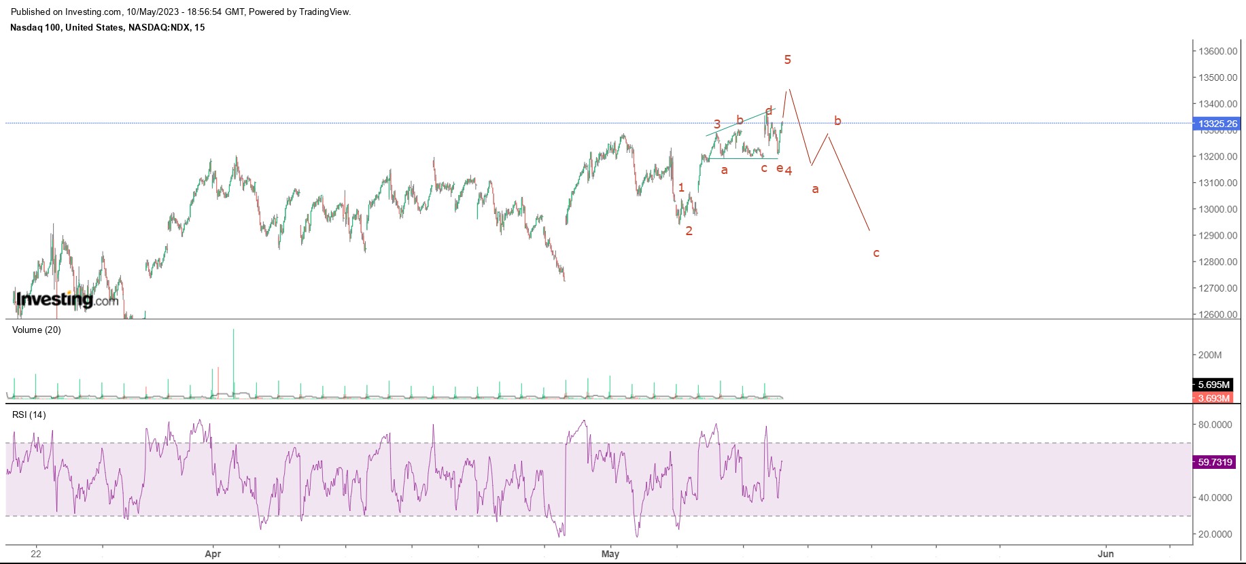The width and height of the screenshot is (1246, 564).
Task: Select the red wave 2 label
Action: point(689,231)
